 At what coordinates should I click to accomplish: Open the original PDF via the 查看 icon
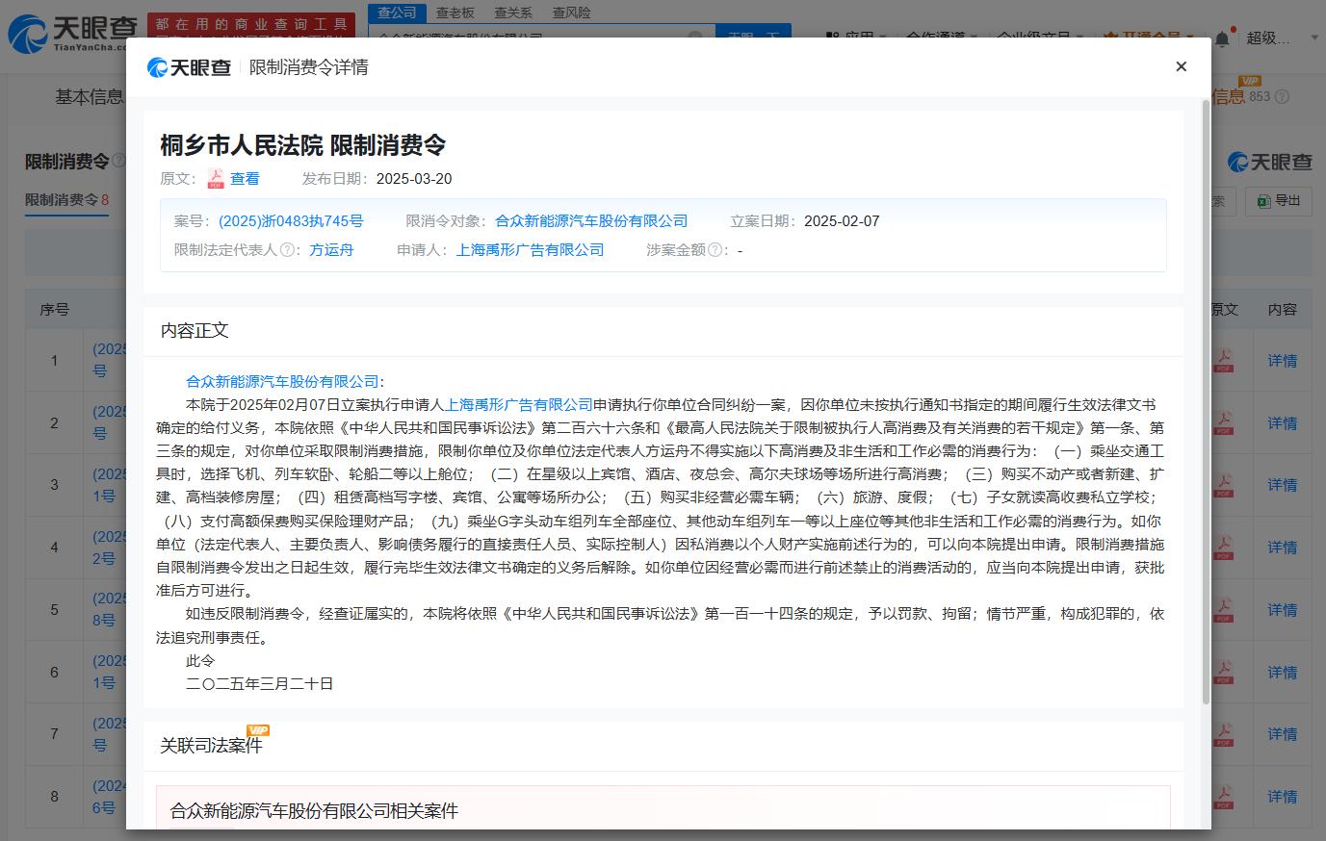point(216,179)
